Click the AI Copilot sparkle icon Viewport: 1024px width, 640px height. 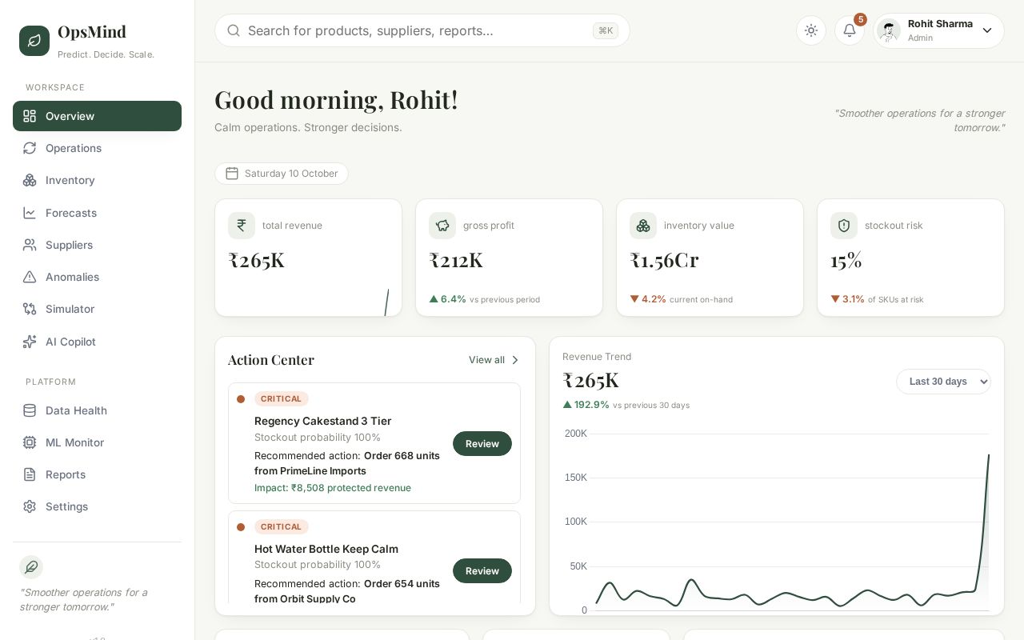click(x=30, y=342)
